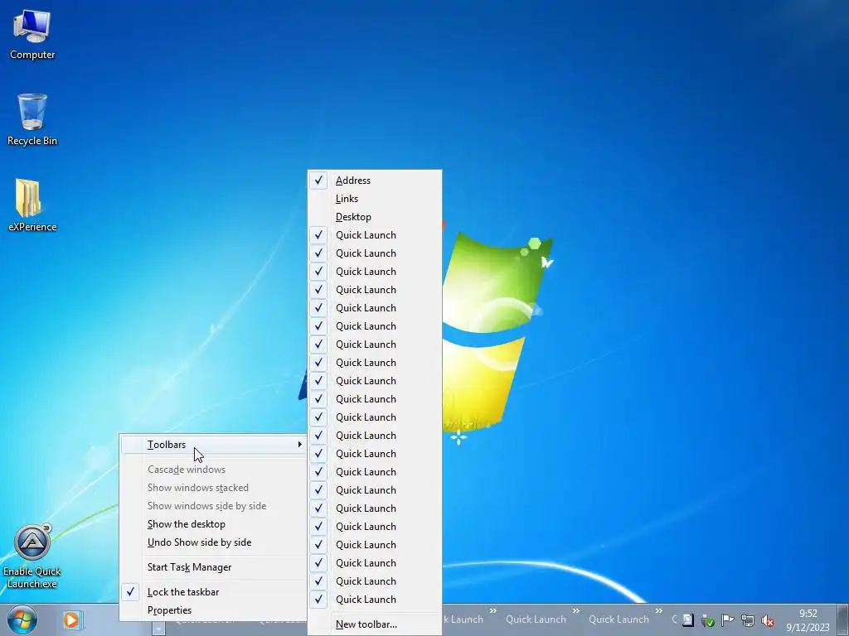Open the clock showing 9:52

[808, 620]
